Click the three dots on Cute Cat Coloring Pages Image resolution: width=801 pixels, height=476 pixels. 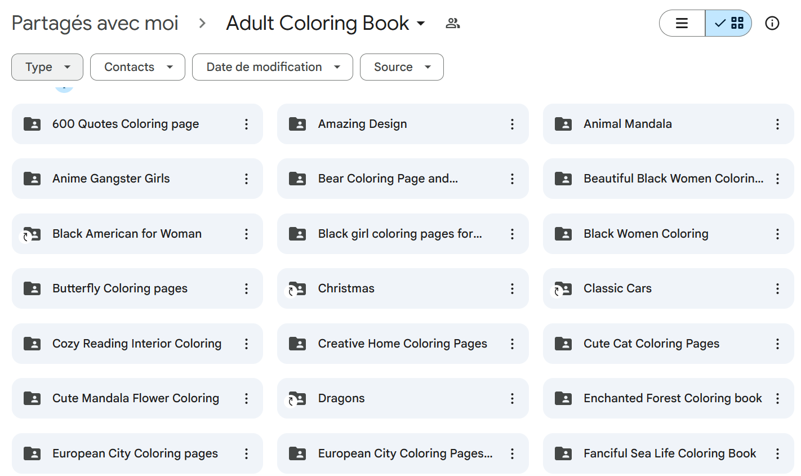click(x=777, y=344)
